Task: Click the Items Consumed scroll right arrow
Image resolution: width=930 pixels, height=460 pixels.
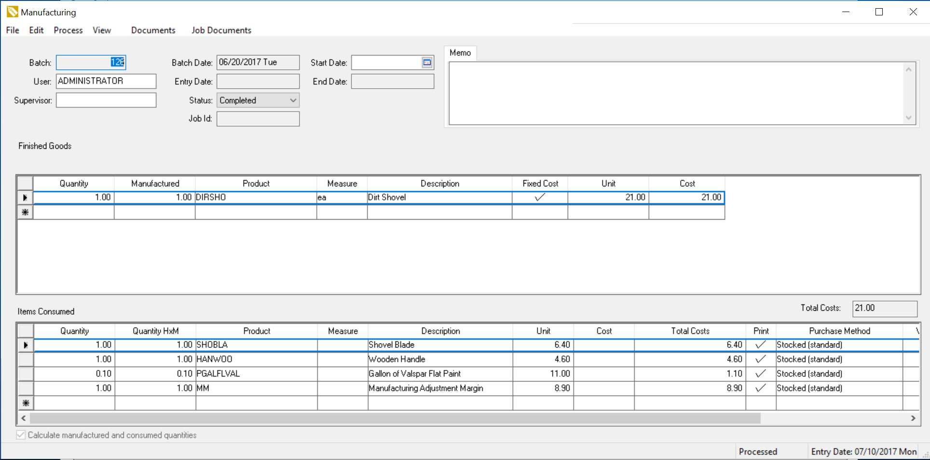Action: 913,418
